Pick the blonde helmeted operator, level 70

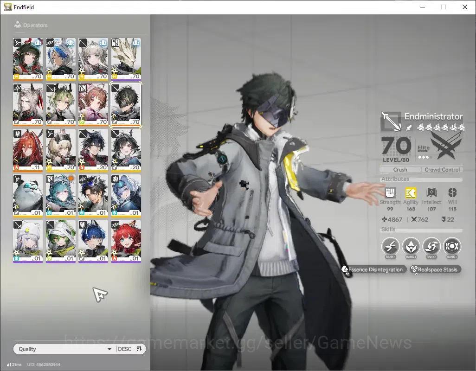pos(60,150)
